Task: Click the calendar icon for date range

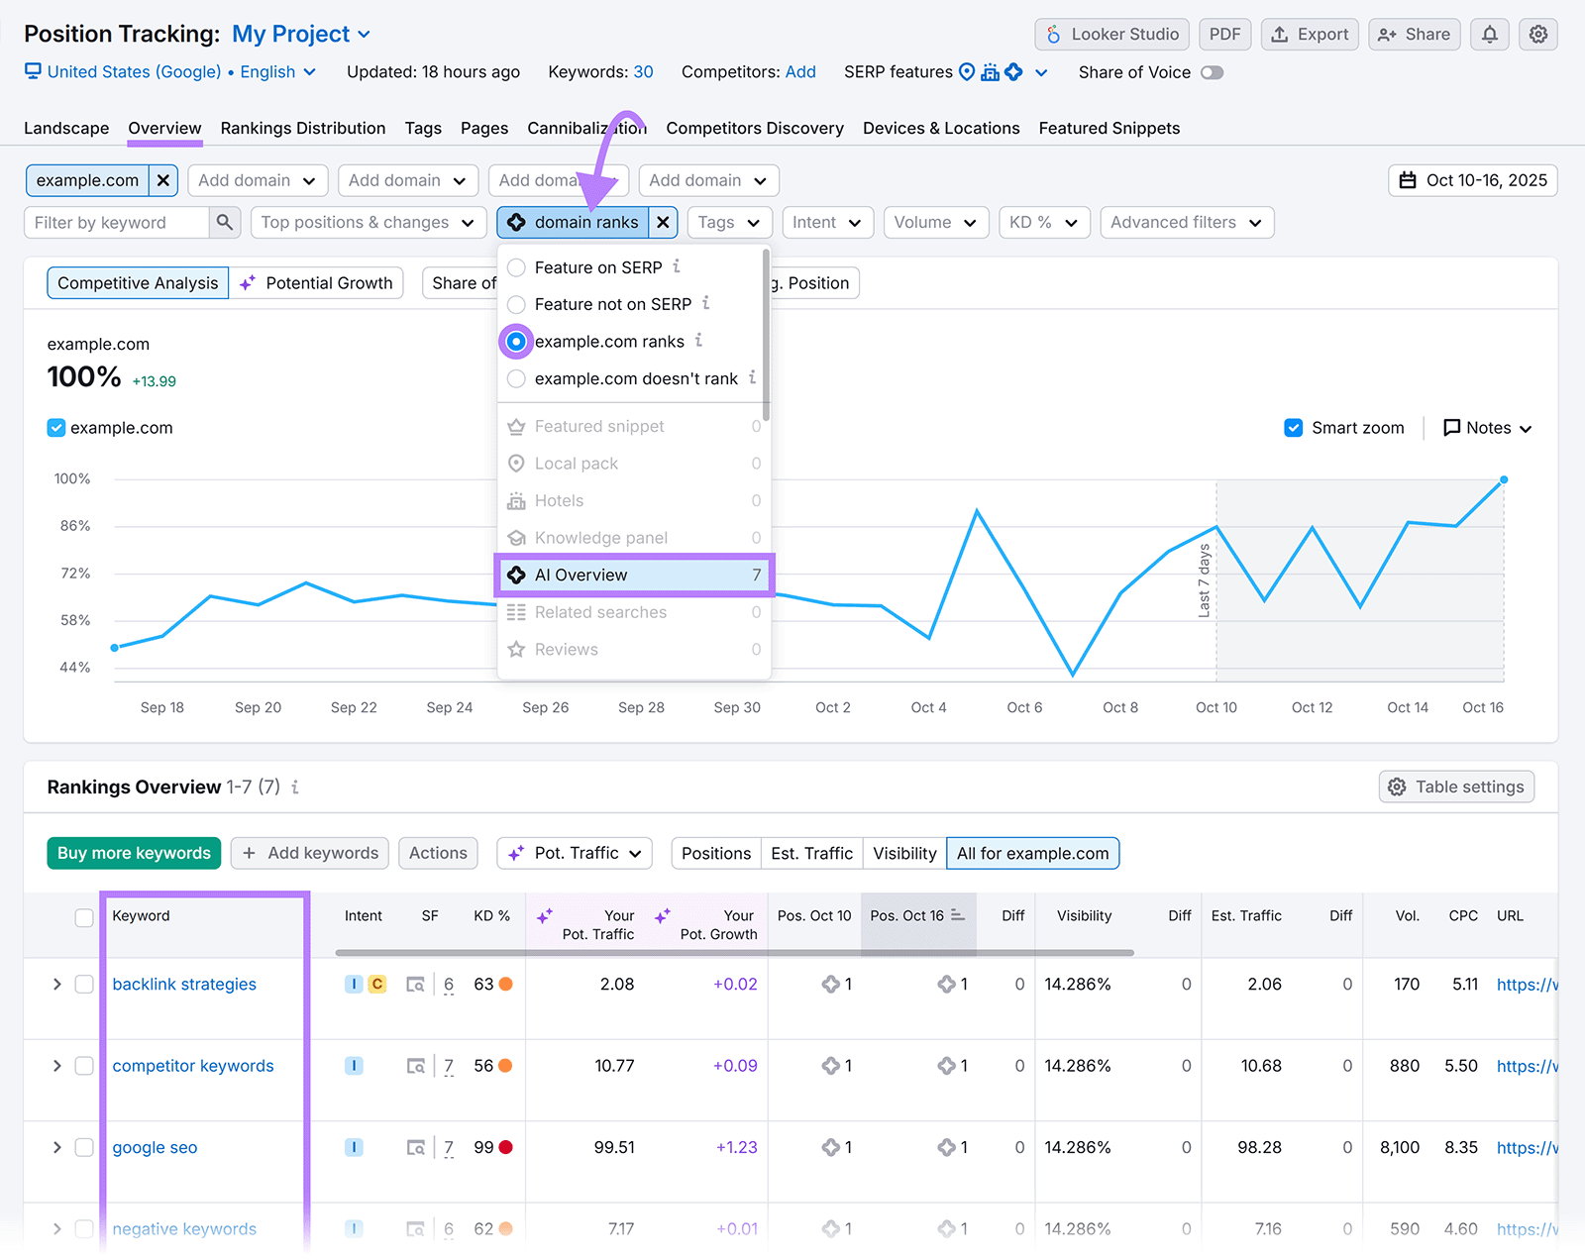Action: point(1406,180)
